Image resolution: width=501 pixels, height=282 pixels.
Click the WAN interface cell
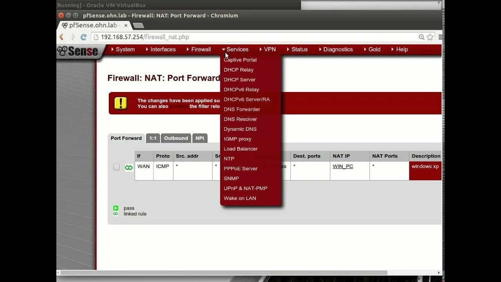144,171
